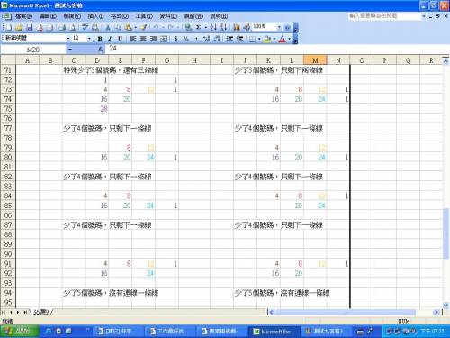Click the AutoSum sigma icon

[x=198, y=27]
